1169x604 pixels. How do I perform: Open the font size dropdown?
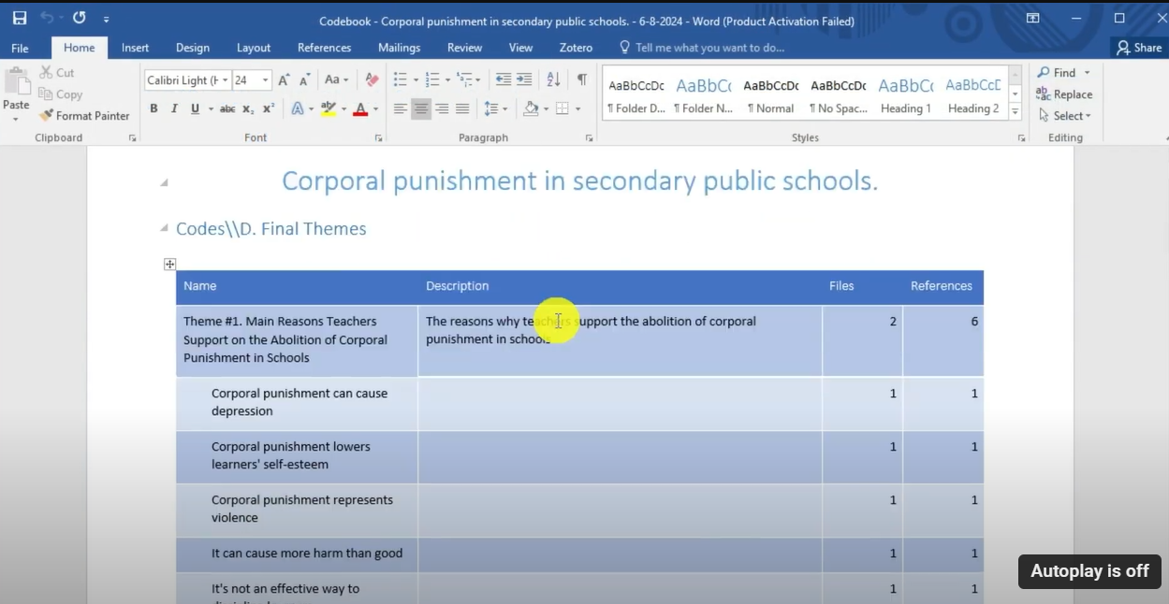[265, 80]
